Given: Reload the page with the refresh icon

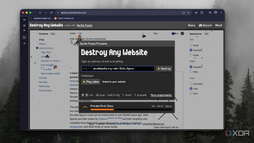Looking at the screenshot, I should click(x=51, y=13).
